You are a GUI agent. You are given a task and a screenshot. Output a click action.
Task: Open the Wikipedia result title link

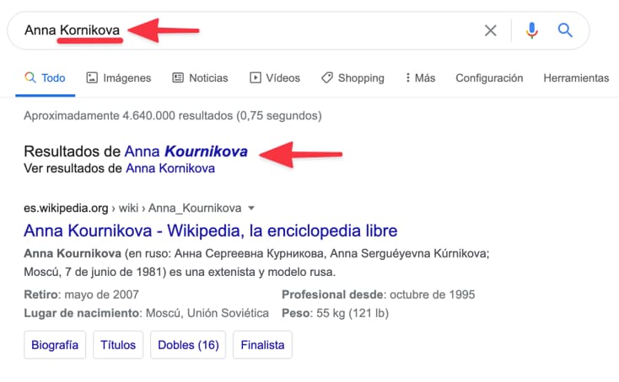click(x=211, y=231)
